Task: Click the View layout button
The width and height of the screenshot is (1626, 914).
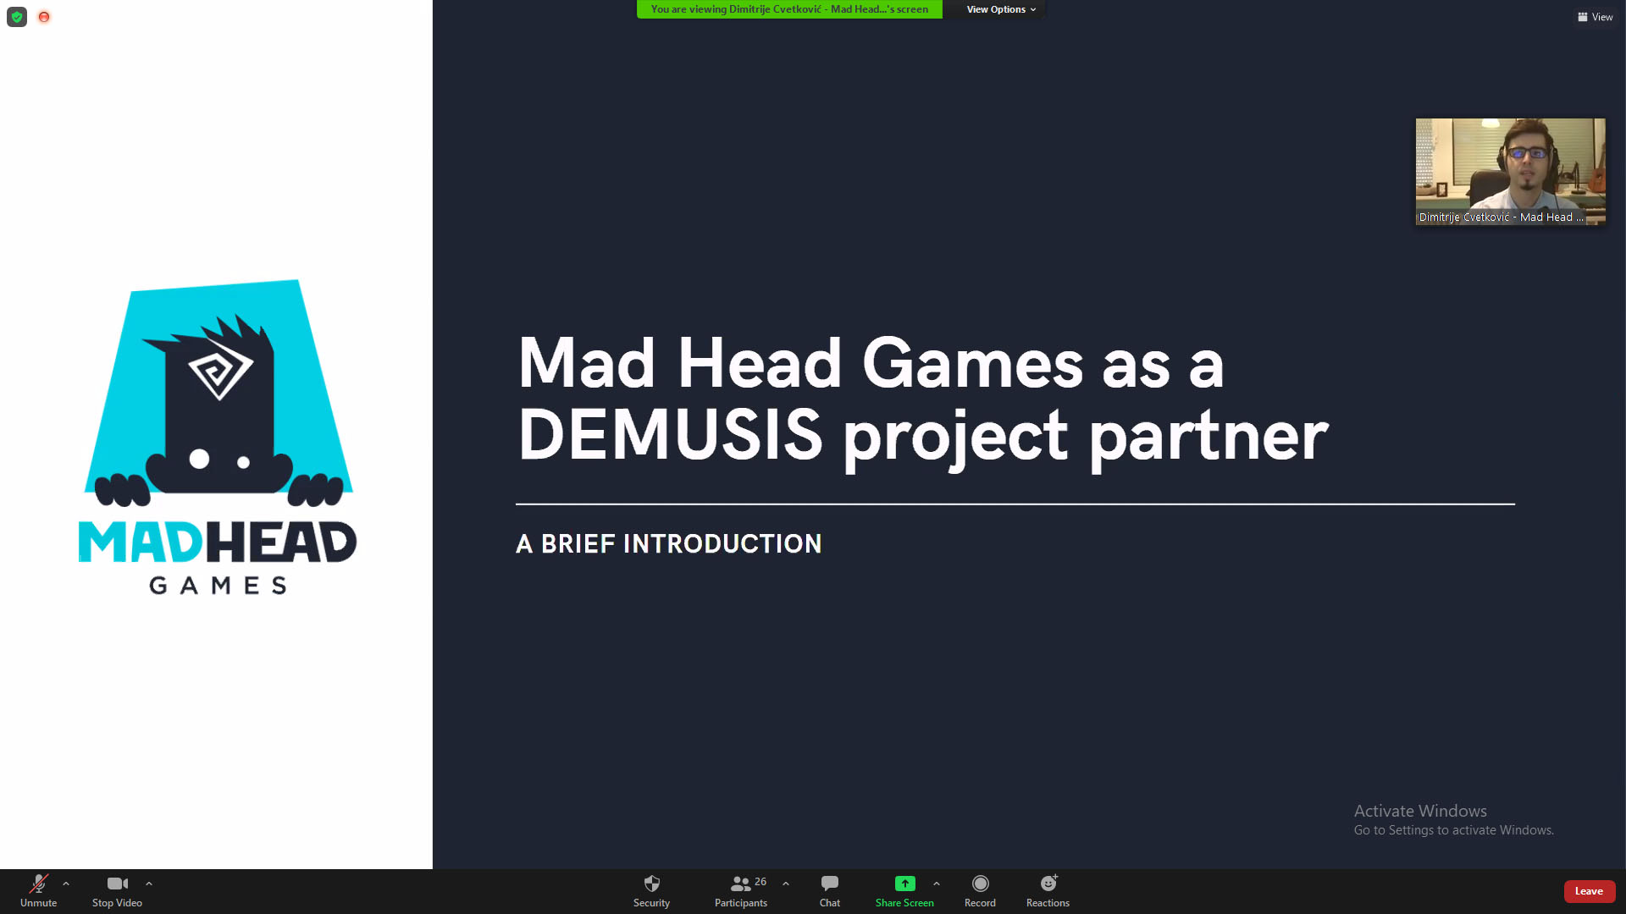Action: pos(1596,17)
